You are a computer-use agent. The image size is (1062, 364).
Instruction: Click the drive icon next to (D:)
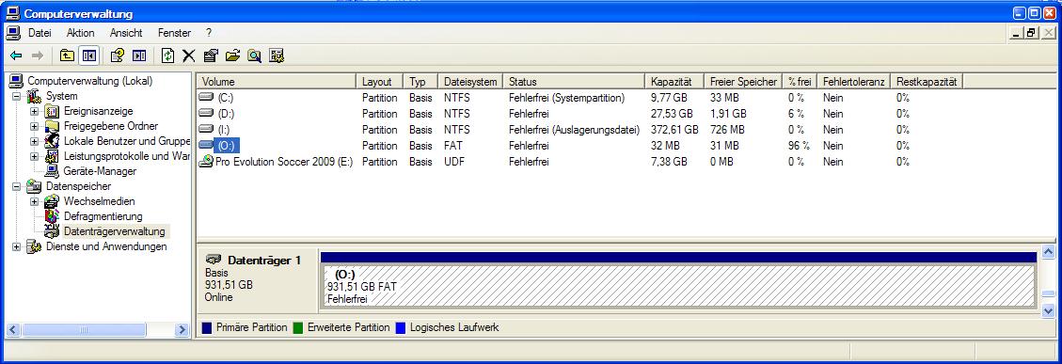point(206,114)
